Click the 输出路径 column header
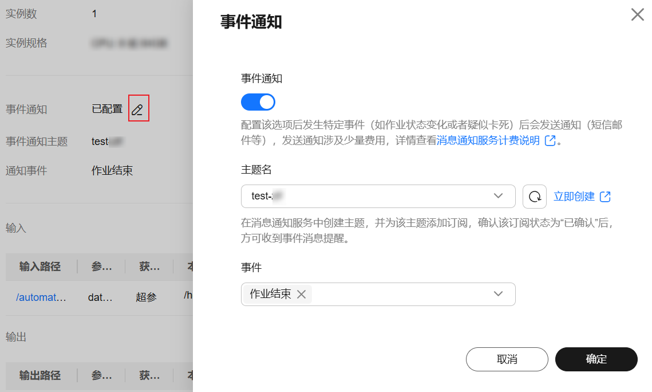The image size is (652, 392). 40,375
